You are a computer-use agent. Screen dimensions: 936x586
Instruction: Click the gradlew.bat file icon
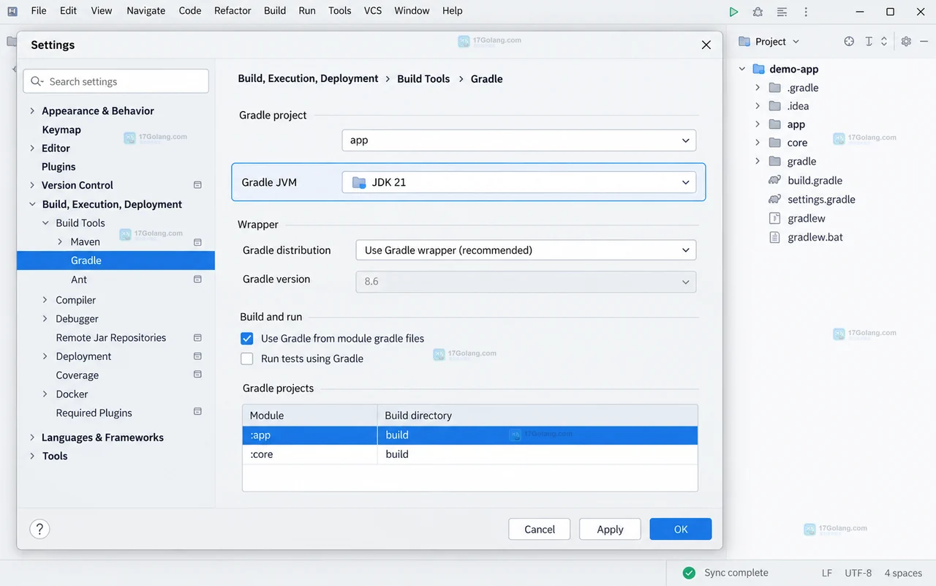pos(775,237)
